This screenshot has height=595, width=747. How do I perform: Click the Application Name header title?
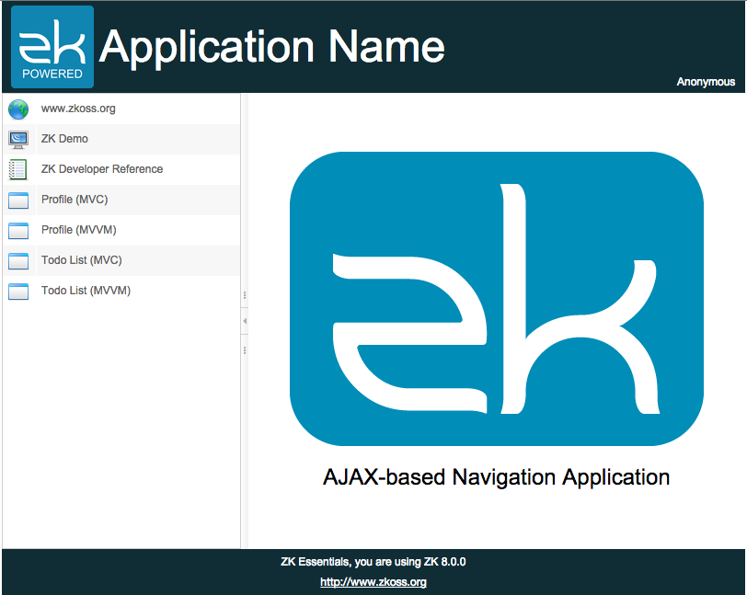[x=272, y=47]
